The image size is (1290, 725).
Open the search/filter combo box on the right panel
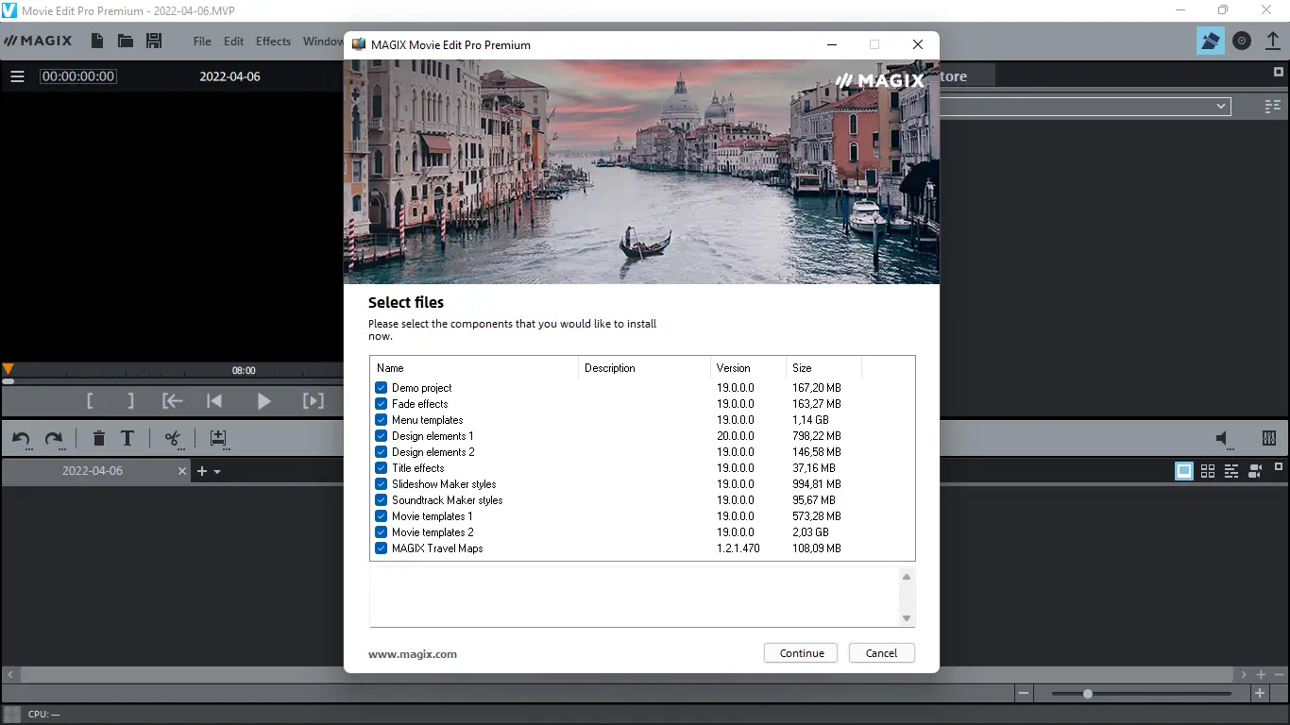1220,106
